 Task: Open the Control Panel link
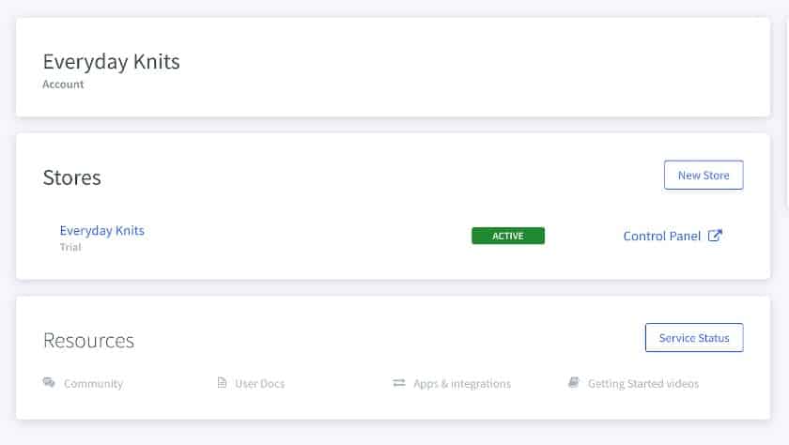pos(661,236)
